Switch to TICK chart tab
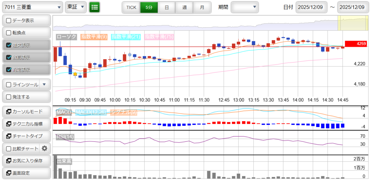The image size is (371, 181). coord(131,7)
